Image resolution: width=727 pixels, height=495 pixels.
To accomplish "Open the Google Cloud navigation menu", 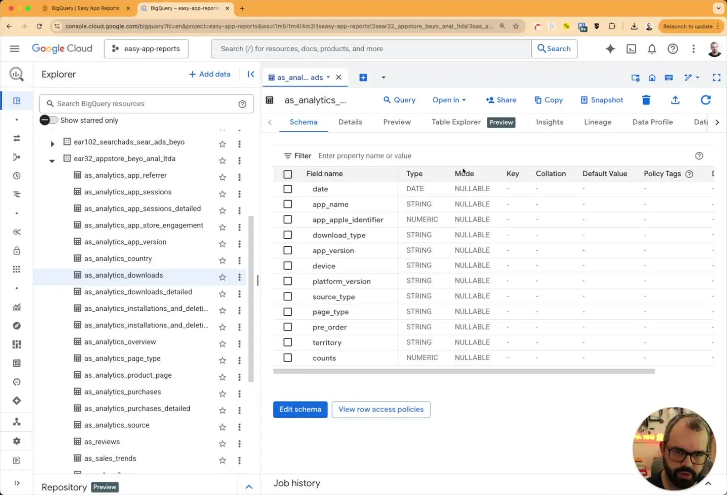I will click(15, 49).
